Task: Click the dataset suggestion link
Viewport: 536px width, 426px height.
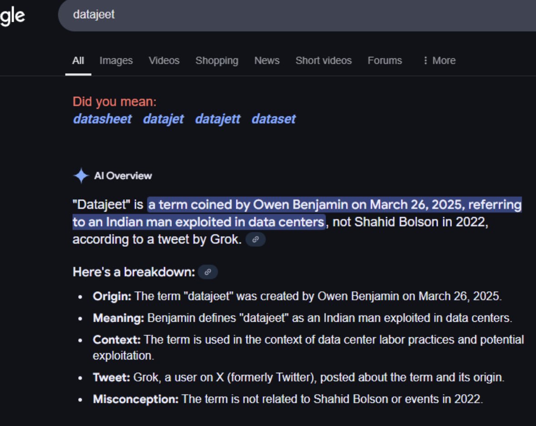Action: (x=274, y=119)
